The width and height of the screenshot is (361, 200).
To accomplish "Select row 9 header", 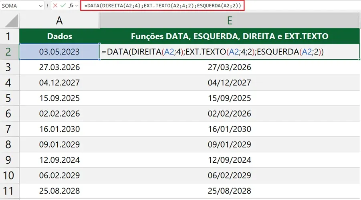I will [10, 160].
